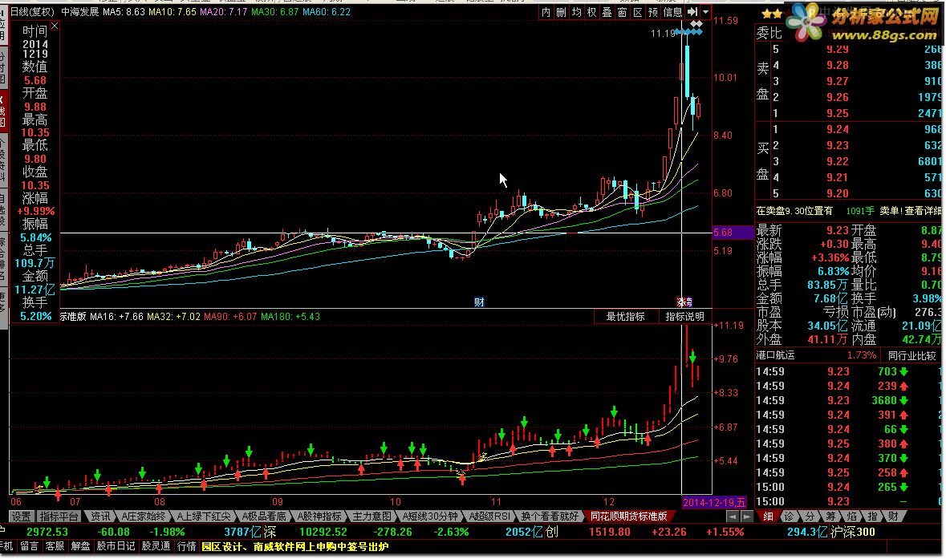Click 查看详细 link in sell order notice
The image size is (946, 559).
921,210
